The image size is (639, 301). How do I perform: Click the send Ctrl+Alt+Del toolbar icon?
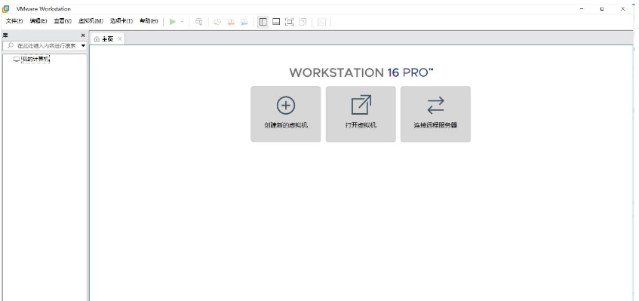pyautogui.click(x=198, y=22)
